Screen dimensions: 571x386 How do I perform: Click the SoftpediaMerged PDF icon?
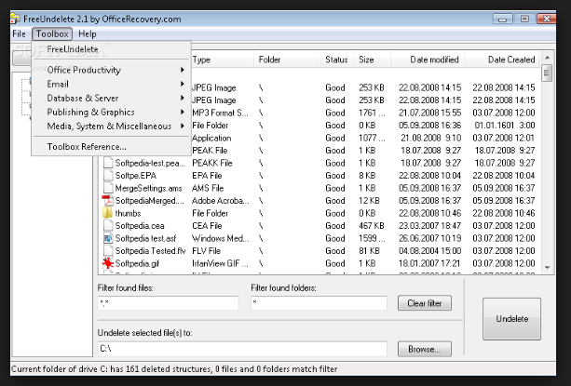[108, 201]
